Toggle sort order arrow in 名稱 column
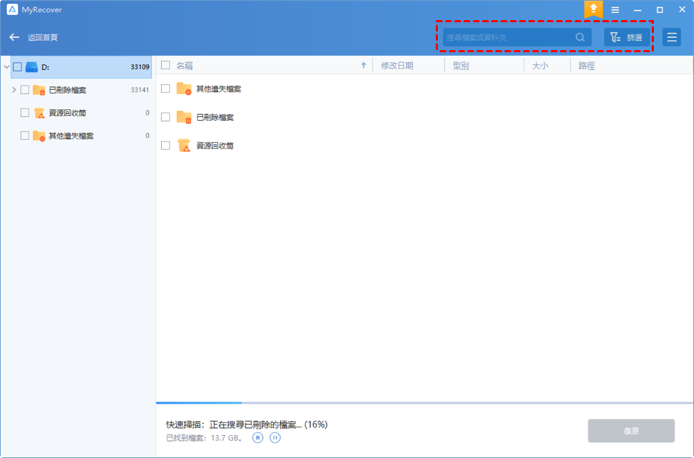694x458 pixels. pos(363,65)
